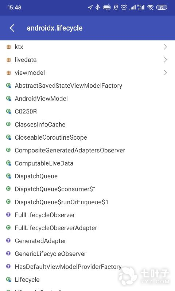This screenshot has width=175, height=291.
Task: Open CompositeGeneratedAdaptersObserver entry
Action: click(x=87, y=150)
